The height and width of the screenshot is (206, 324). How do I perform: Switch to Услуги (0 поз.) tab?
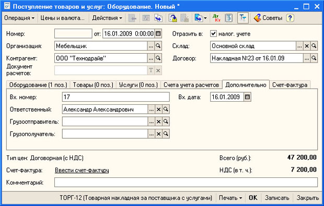138,85
